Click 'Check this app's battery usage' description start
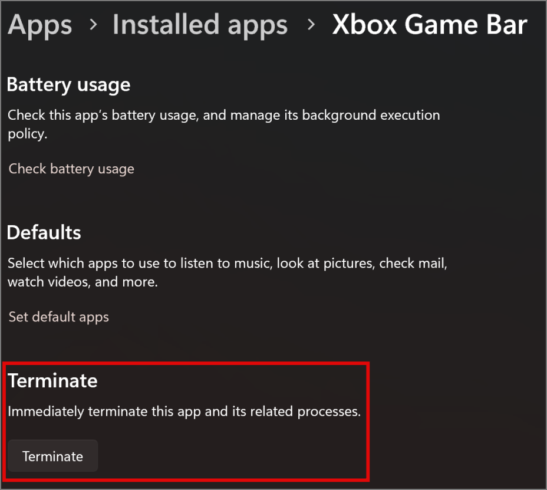547x490 pixels. point(100,115)
